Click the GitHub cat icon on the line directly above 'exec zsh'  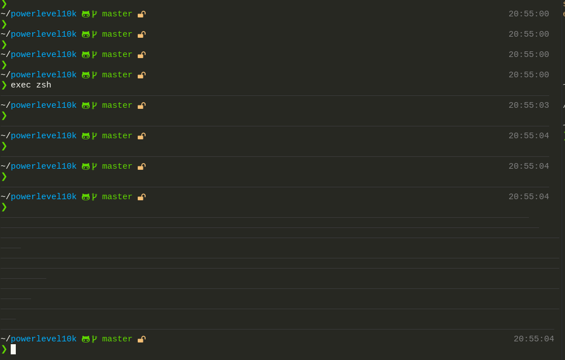click(x=86, y=75)
